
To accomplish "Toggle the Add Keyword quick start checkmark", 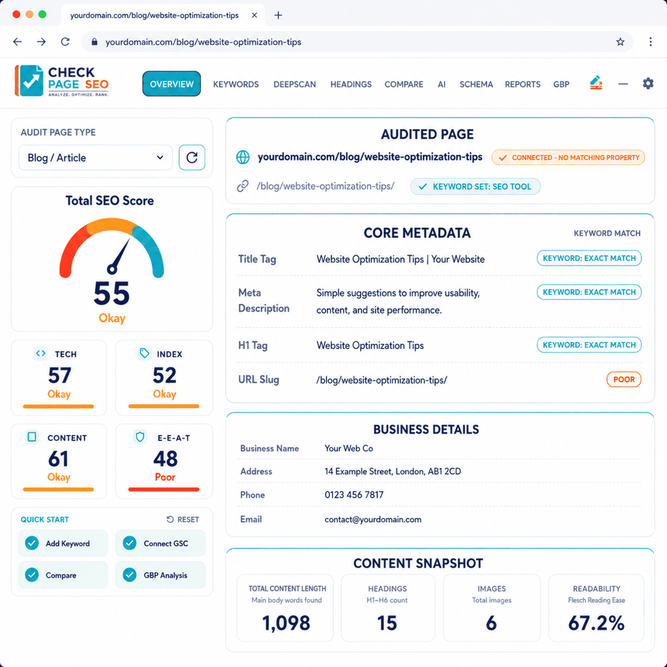I will pos(32,543).
